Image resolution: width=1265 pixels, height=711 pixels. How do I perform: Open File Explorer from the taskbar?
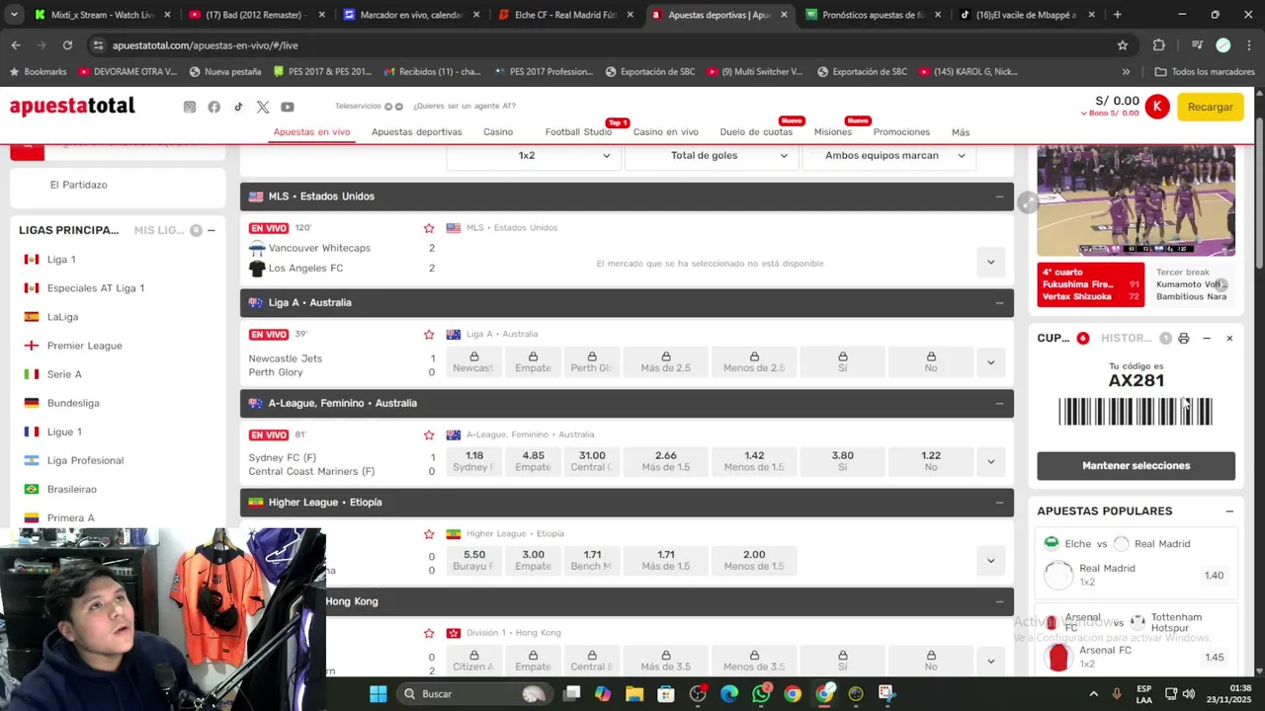[634, 693]
